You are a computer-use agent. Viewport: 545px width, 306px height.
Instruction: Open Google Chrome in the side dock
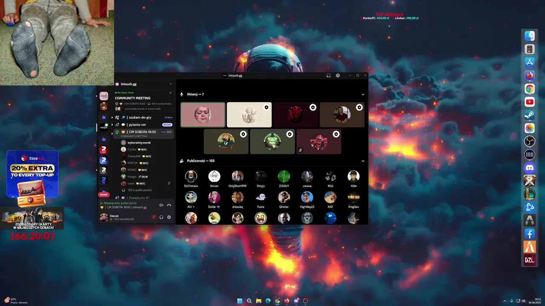tap(530, 89)
